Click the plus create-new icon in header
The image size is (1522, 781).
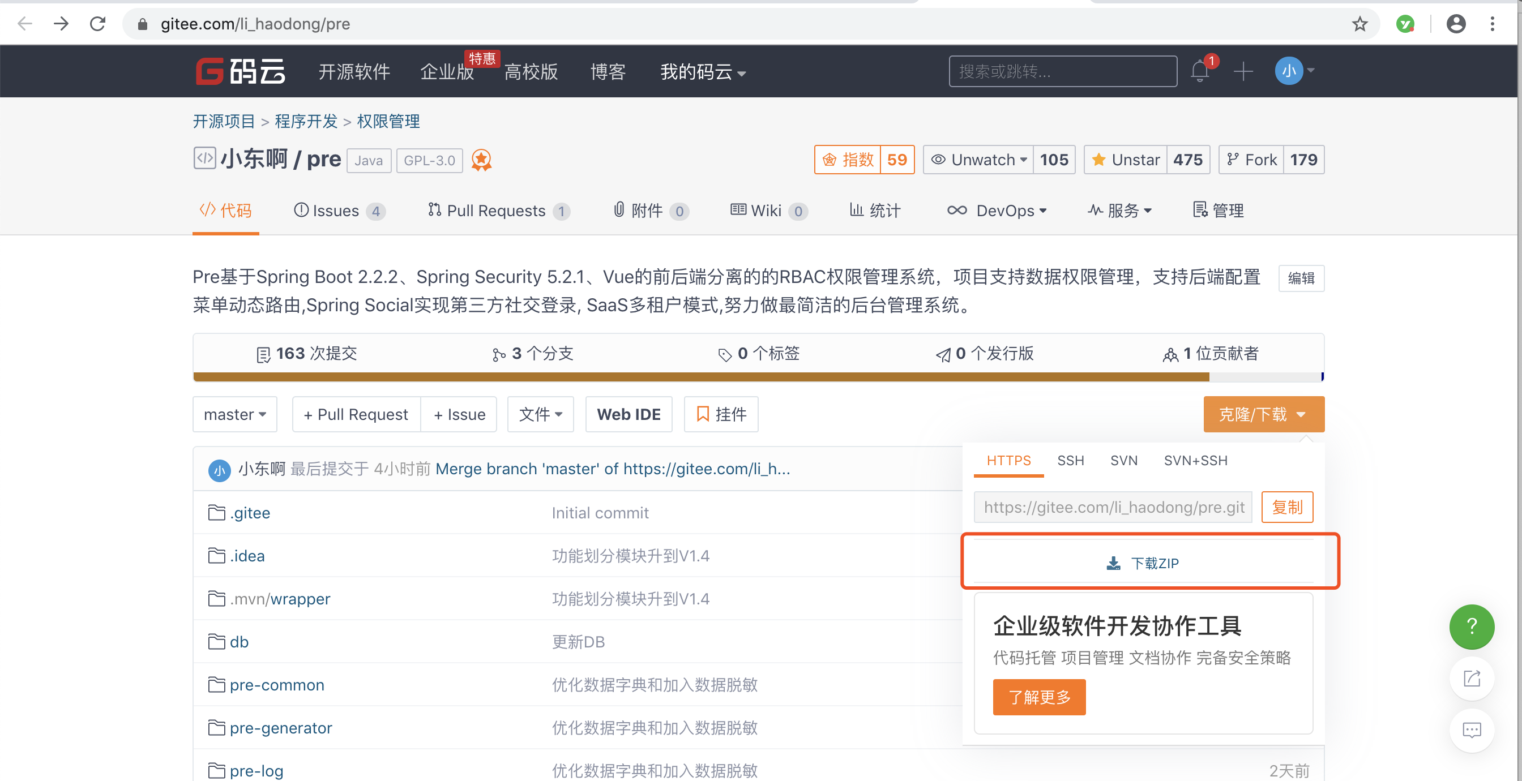click(x=1243, y=71)
